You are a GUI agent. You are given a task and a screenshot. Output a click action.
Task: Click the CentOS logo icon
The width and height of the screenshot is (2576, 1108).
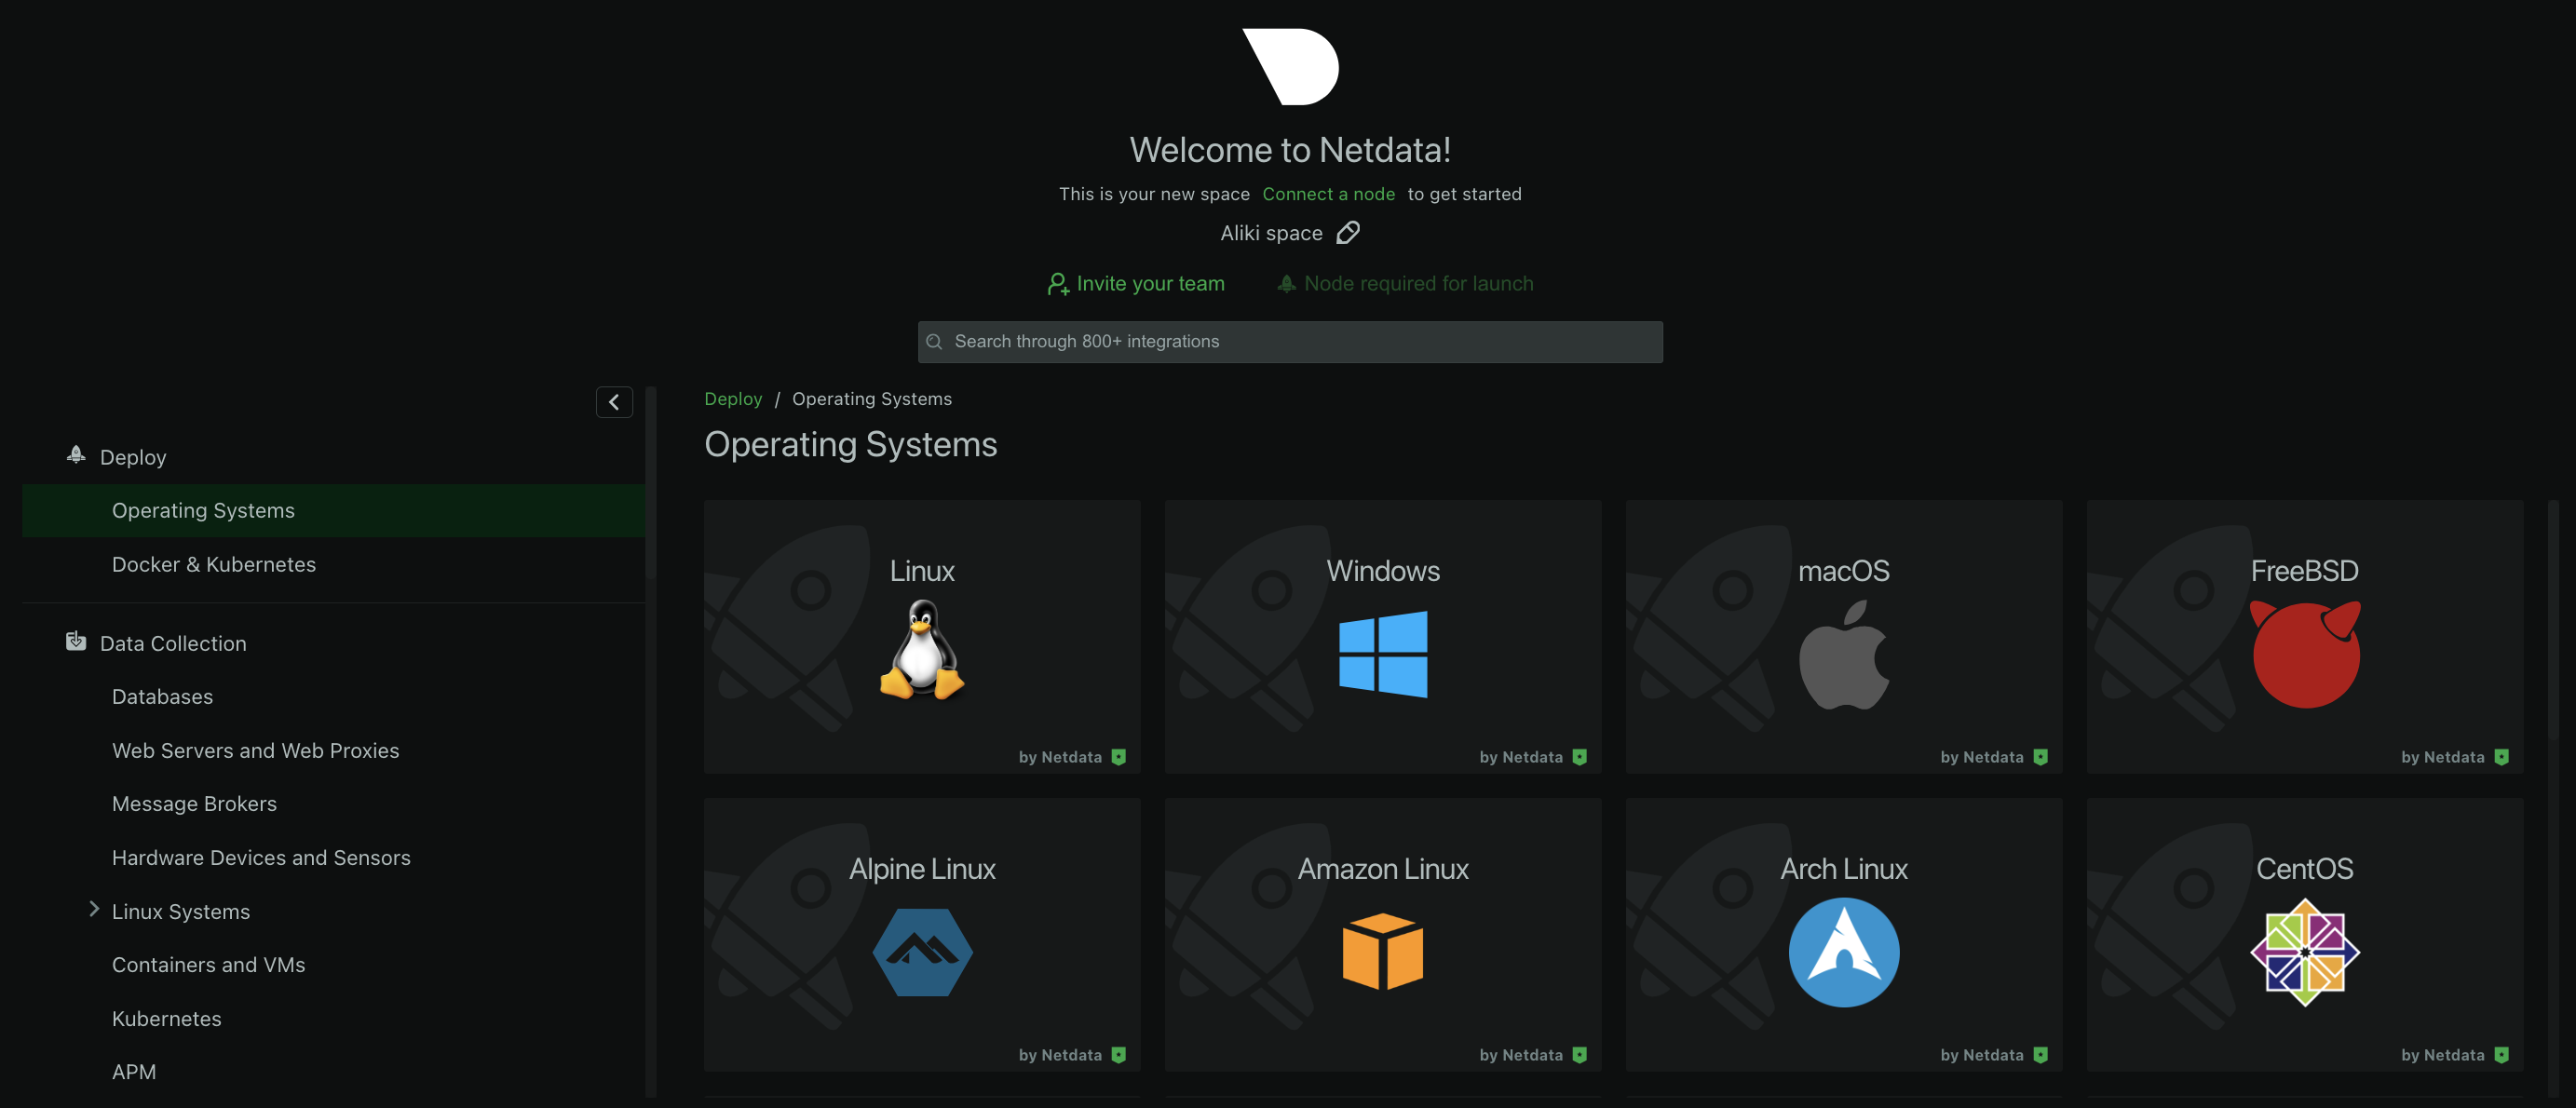coord(2304,951)
